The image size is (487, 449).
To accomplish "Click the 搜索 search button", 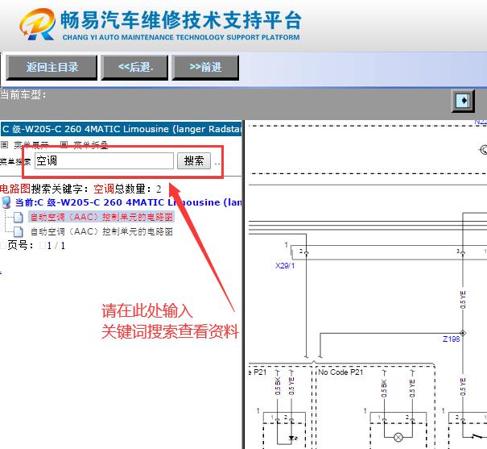I will [194, 160].
